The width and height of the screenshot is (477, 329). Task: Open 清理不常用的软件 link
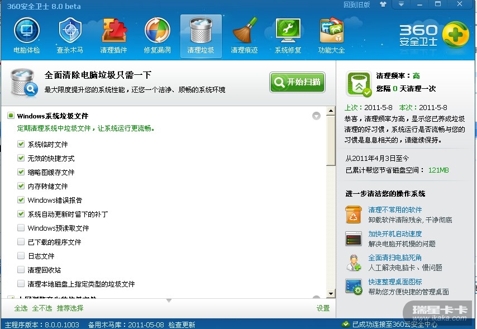click(x=395, y=209)
